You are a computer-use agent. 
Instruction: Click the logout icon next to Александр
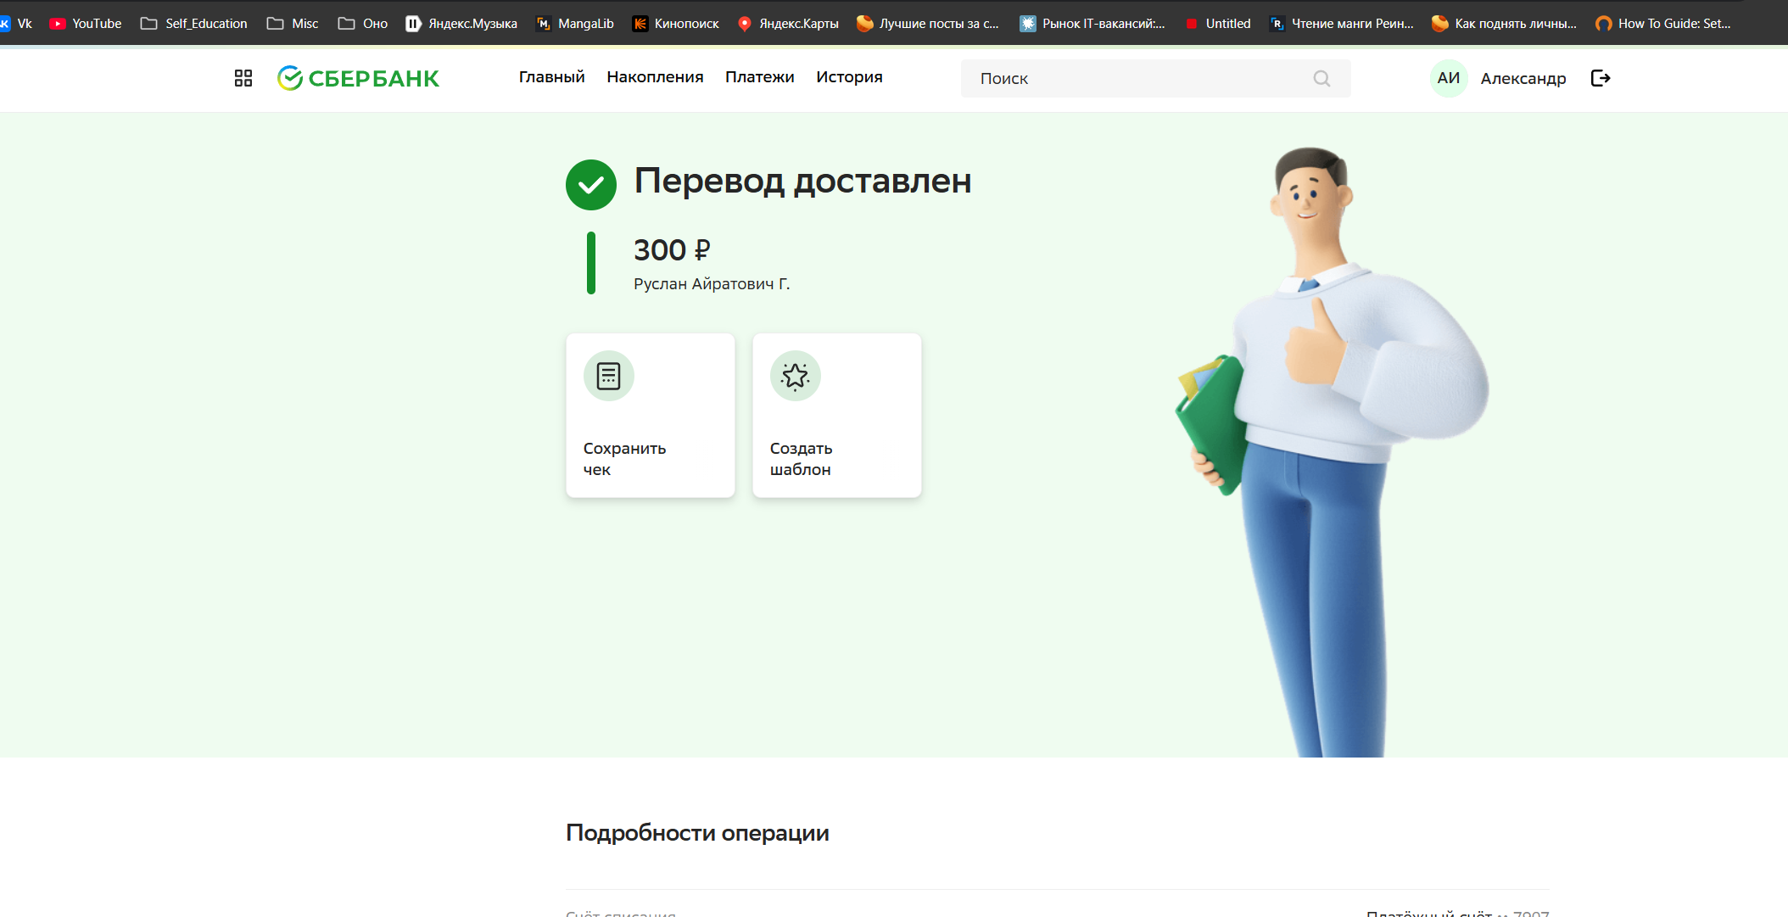tap(1601, 78)
